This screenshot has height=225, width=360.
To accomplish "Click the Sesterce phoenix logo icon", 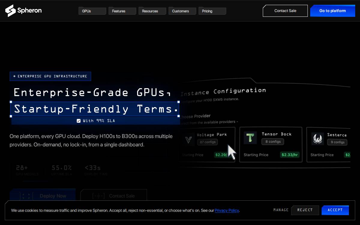I will (317, 139).
